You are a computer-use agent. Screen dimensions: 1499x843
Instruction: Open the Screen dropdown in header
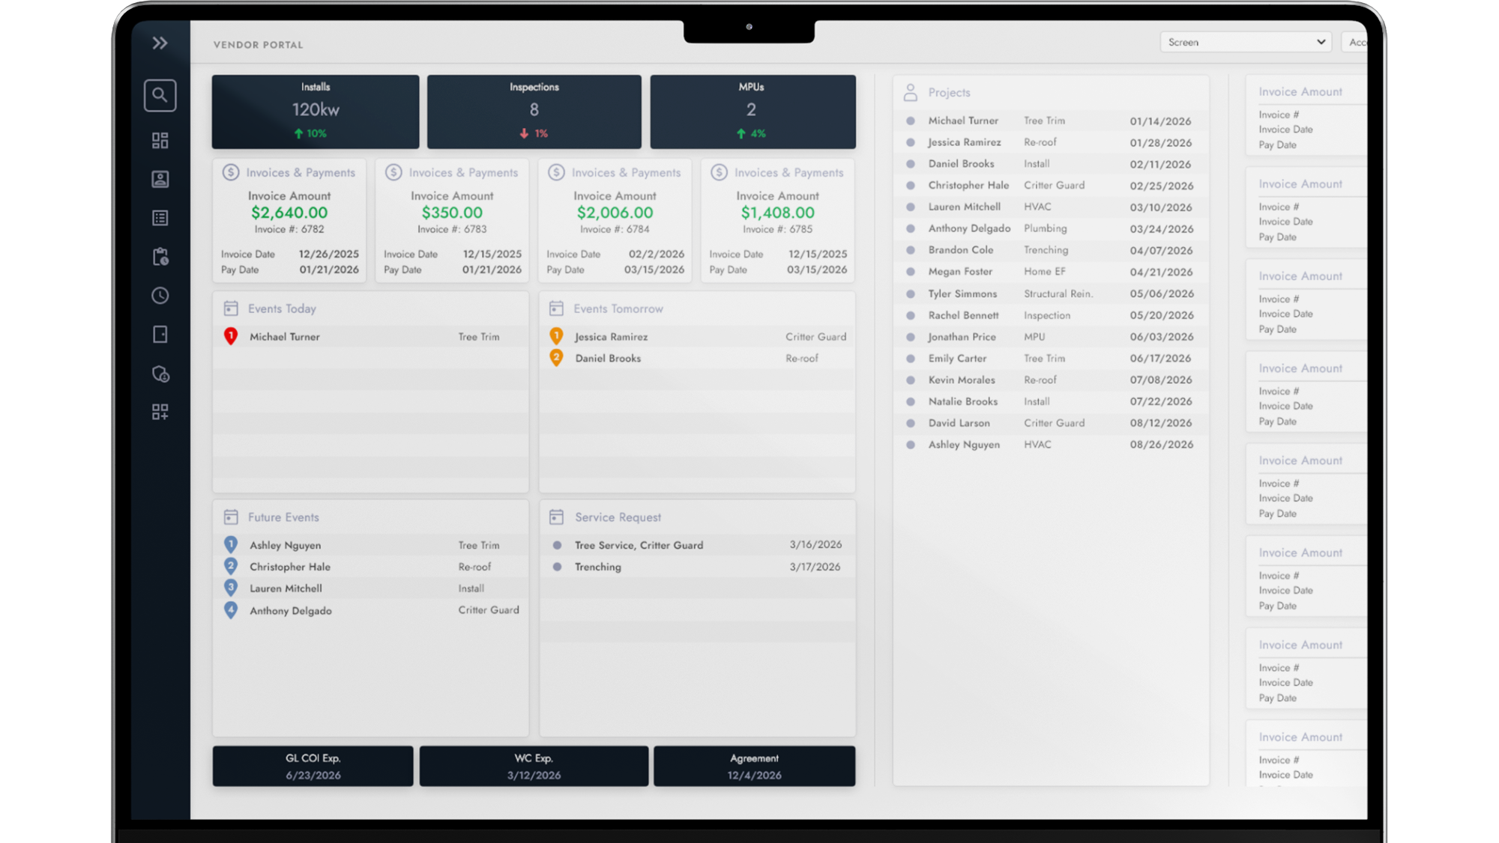point(1245,42)
